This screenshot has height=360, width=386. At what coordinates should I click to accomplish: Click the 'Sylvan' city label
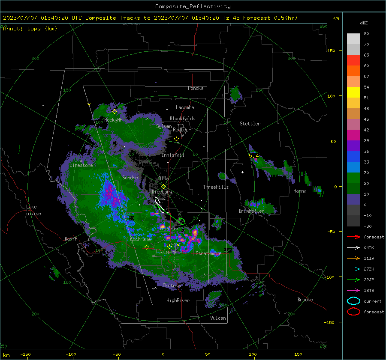[x=164, y=126]
